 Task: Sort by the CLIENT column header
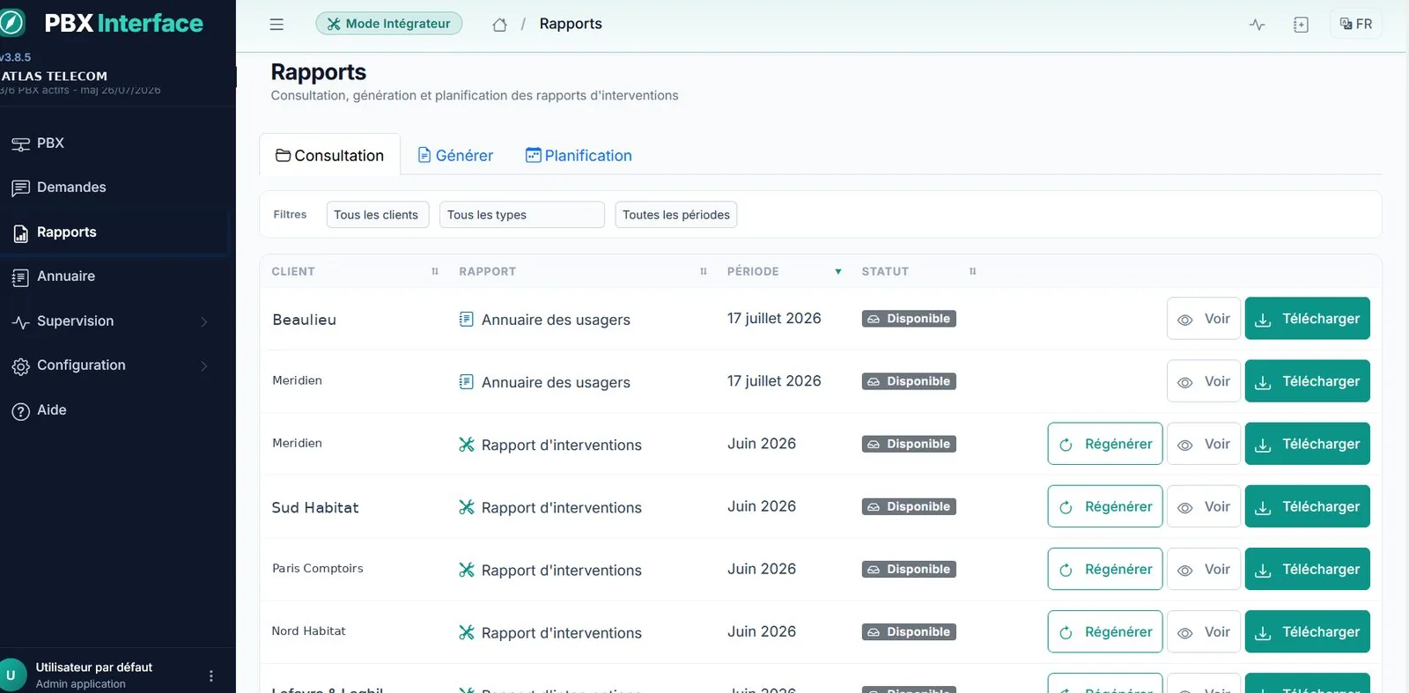pyautogui.click(x=293, y=271)
